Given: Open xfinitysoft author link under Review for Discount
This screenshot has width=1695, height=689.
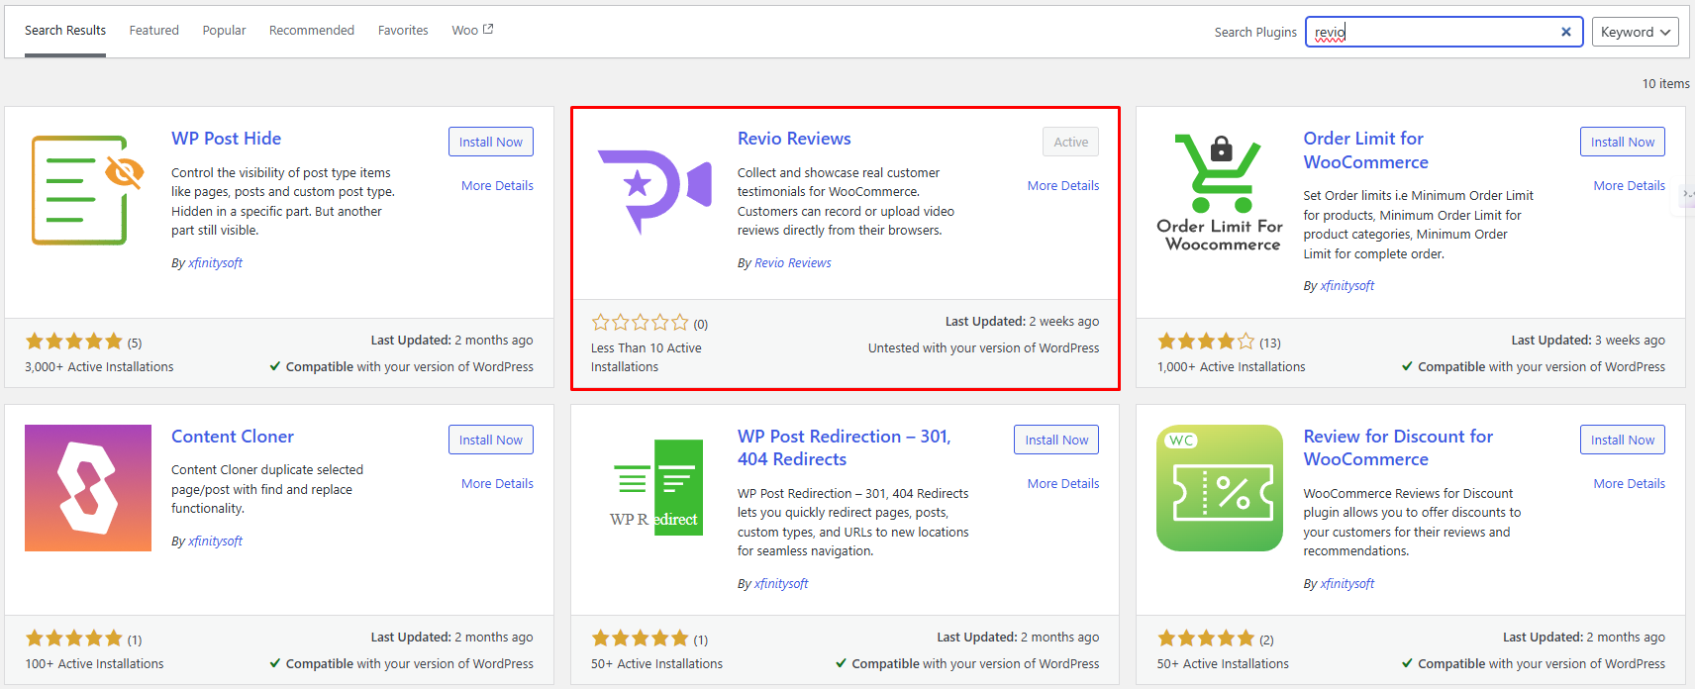Looking at the screenshot, I should pyautogui.click(x=1346, y=583).
